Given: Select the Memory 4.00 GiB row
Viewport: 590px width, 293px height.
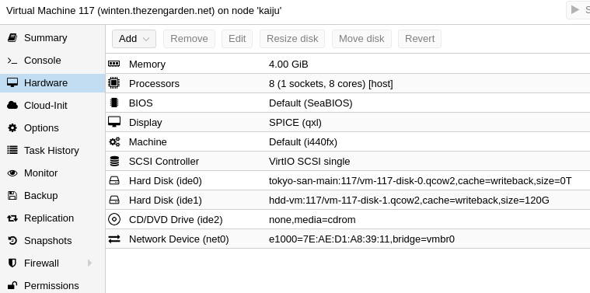Looking at the screenshot, I should coord(347,64).
